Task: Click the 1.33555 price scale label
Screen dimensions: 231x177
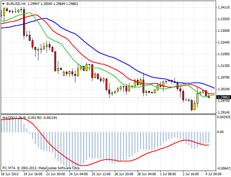Action: click(224, 19)
